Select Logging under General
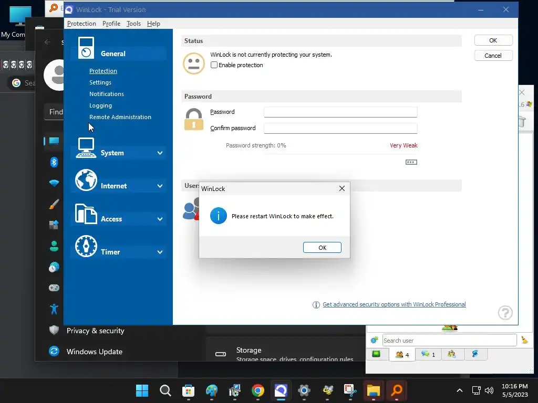538x403 pixels. [x=100, y=105]
